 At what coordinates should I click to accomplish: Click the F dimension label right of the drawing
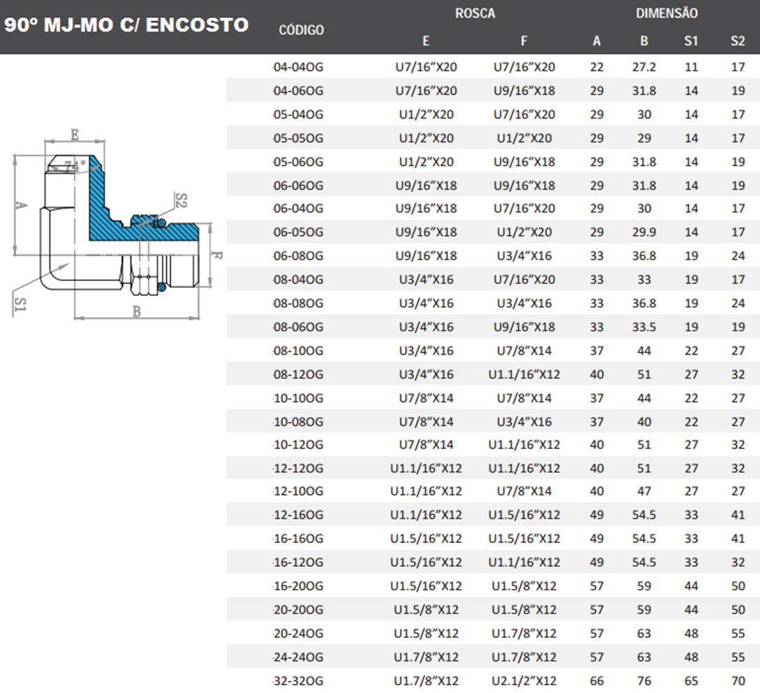pos(217,255)
